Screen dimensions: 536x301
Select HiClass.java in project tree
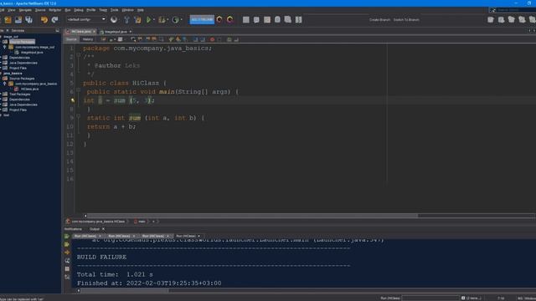tap(29, 89)
